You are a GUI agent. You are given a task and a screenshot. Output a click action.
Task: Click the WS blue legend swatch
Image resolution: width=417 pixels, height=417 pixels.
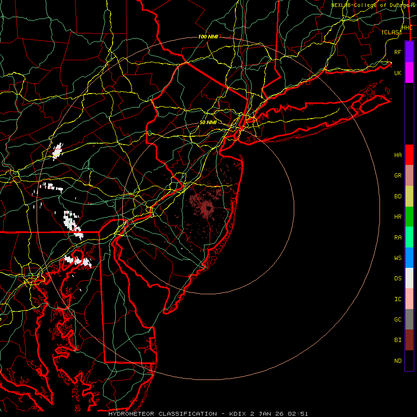click(409, 258)
